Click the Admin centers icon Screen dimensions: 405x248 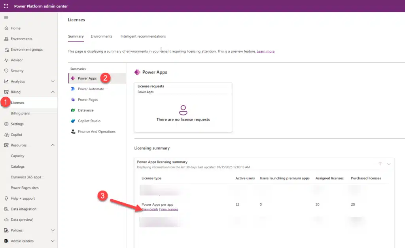6,241
